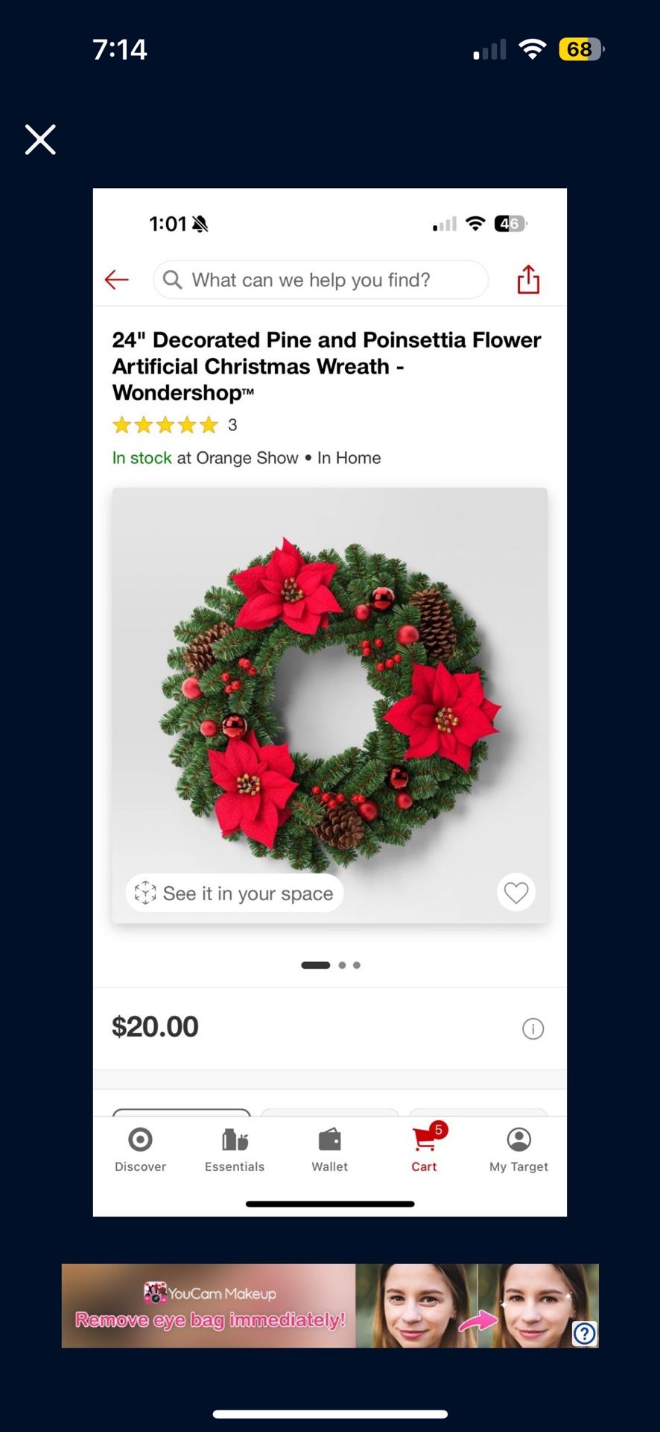660x1432 pixels.
Task: Open the Discover tab
Action: (140, 1149)
